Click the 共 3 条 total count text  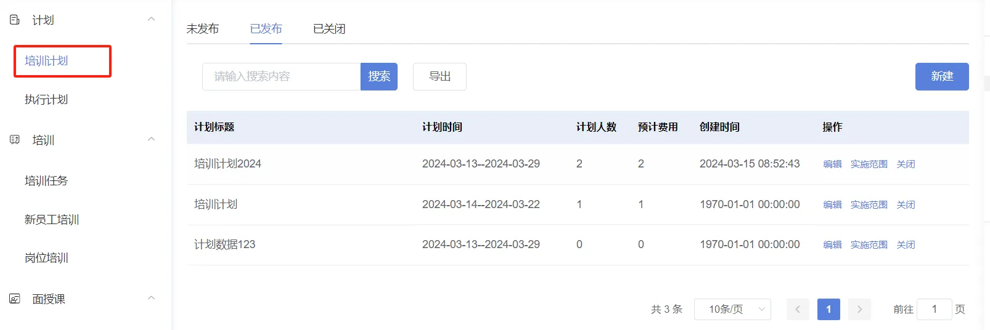pos(666,309)
